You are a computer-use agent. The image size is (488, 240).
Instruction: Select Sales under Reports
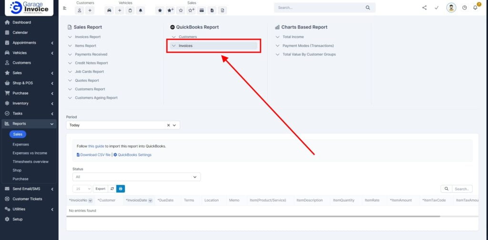[x=18, y=134]
